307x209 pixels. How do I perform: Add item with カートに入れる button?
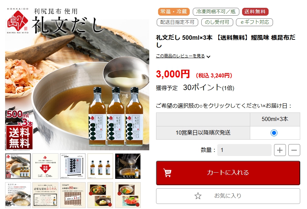[x=228, y=173]
